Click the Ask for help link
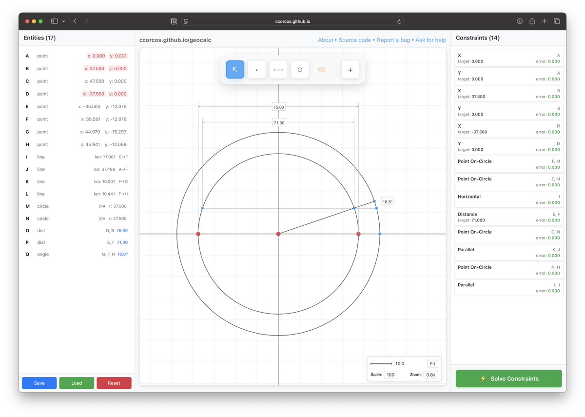This screenshot has height=417, width=585. (430, 40)
